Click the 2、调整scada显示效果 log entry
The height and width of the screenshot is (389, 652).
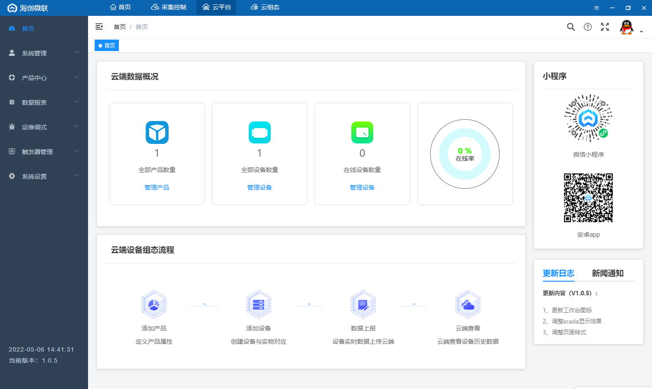(572, 321)
